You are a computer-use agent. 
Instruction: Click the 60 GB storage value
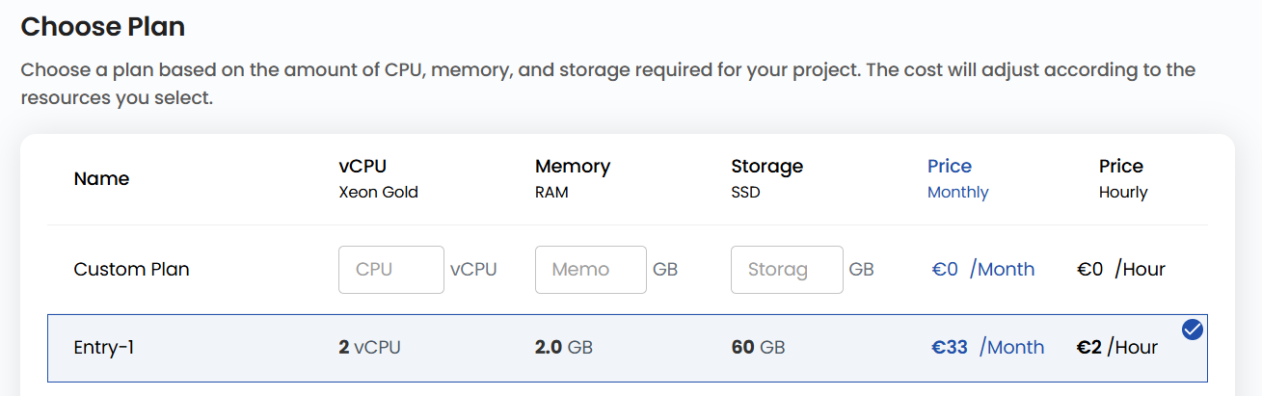click(x=758, y=348)
